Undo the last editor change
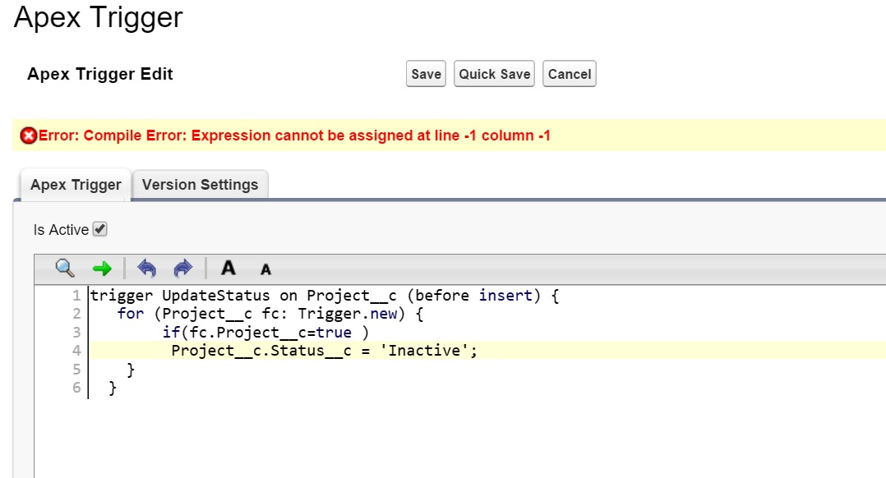 146,269
